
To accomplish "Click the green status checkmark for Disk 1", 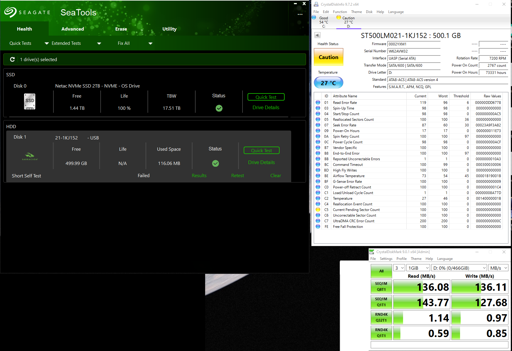I will (x=215, y=163).
